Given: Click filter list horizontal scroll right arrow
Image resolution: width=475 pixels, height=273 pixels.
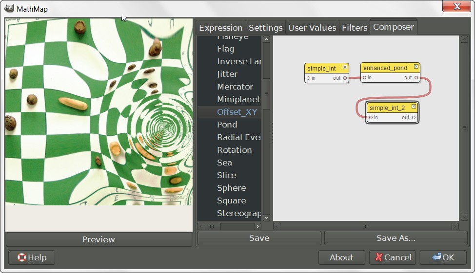Looking at the screenshot, I should coord(257,226).
